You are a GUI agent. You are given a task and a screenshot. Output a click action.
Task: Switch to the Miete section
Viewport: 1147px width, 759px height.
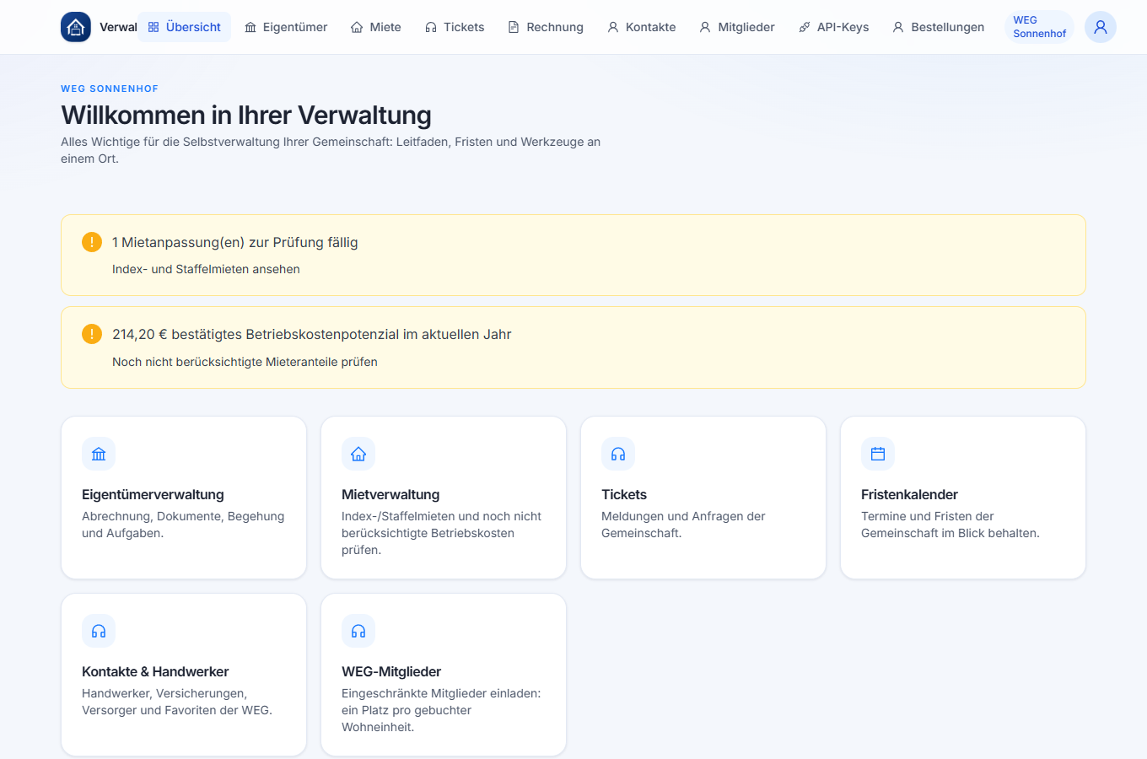376,27
